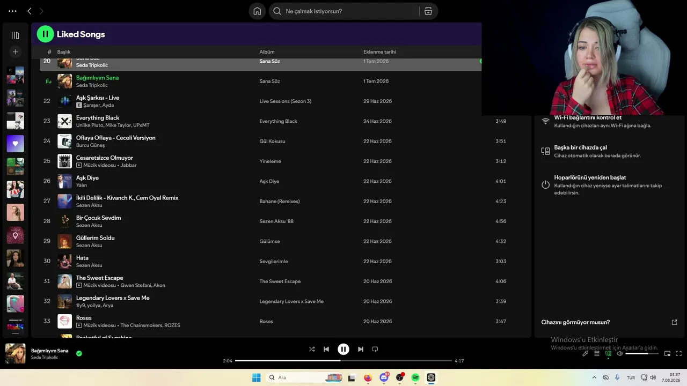This screenshot has height=386, width=687.
Task: Sort the list by Eklenme tarihi column
Action: pyautogui.click(x=379, y=52)
